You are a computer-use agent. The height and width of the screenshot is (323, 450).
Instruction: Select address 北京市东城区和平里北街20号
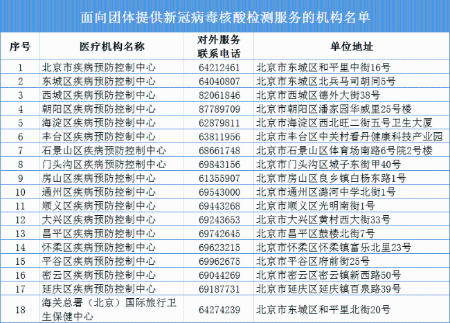point(323,310)
